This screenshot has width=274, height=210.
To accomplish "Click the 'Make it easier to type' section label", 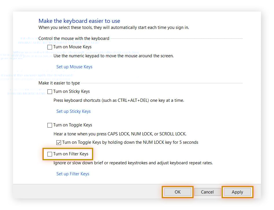I will (x=59, y=83).
